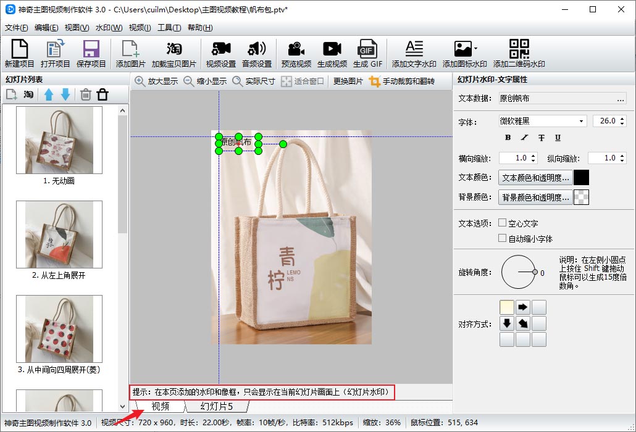
Task: Select slide thumbnail 2. 从左上角展开
Action: (x=59, y=235)
